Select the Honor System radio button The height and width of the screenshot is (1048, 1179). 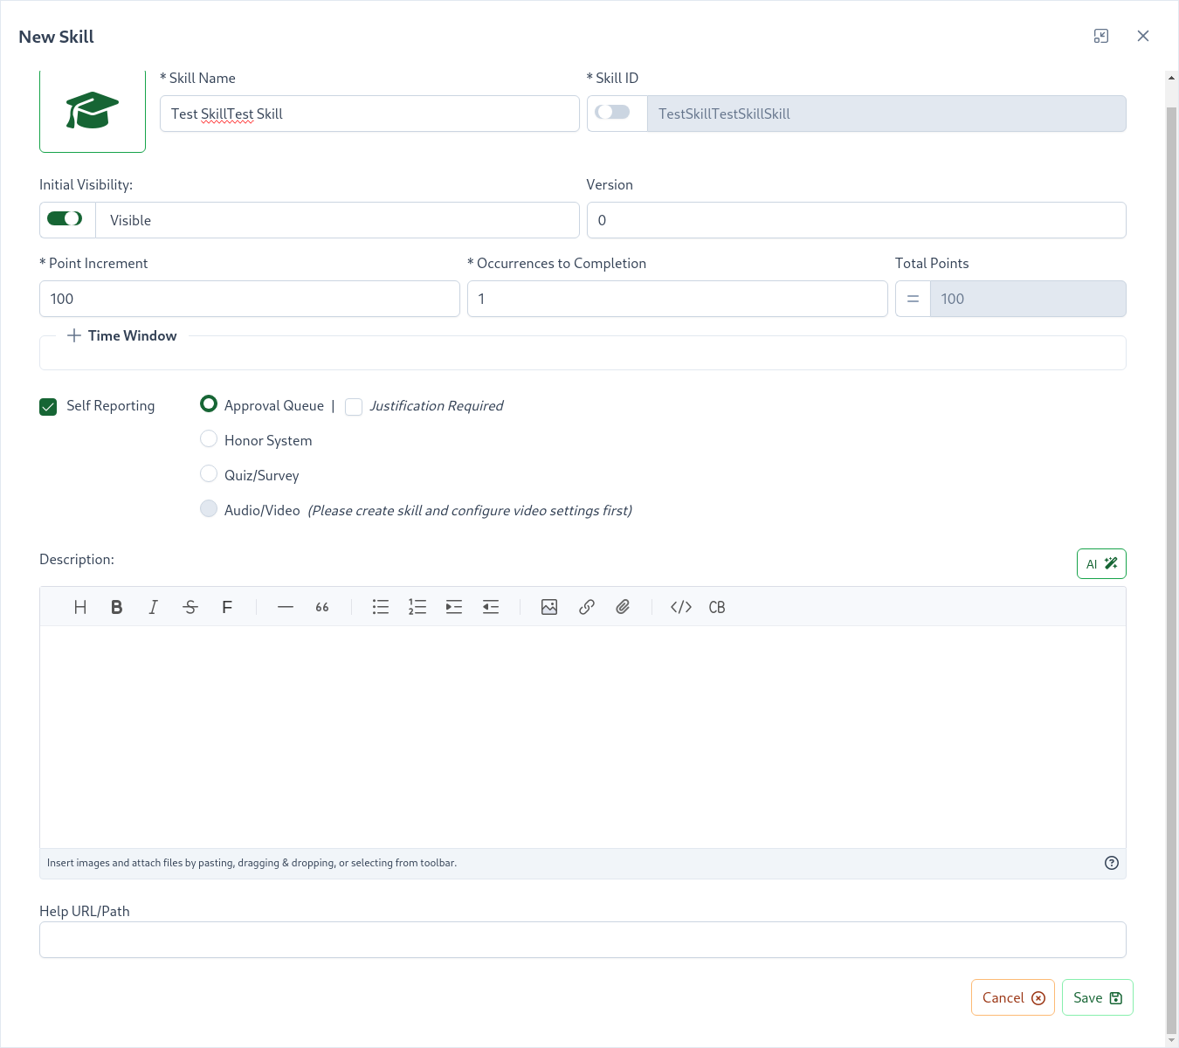pos(208,438)
